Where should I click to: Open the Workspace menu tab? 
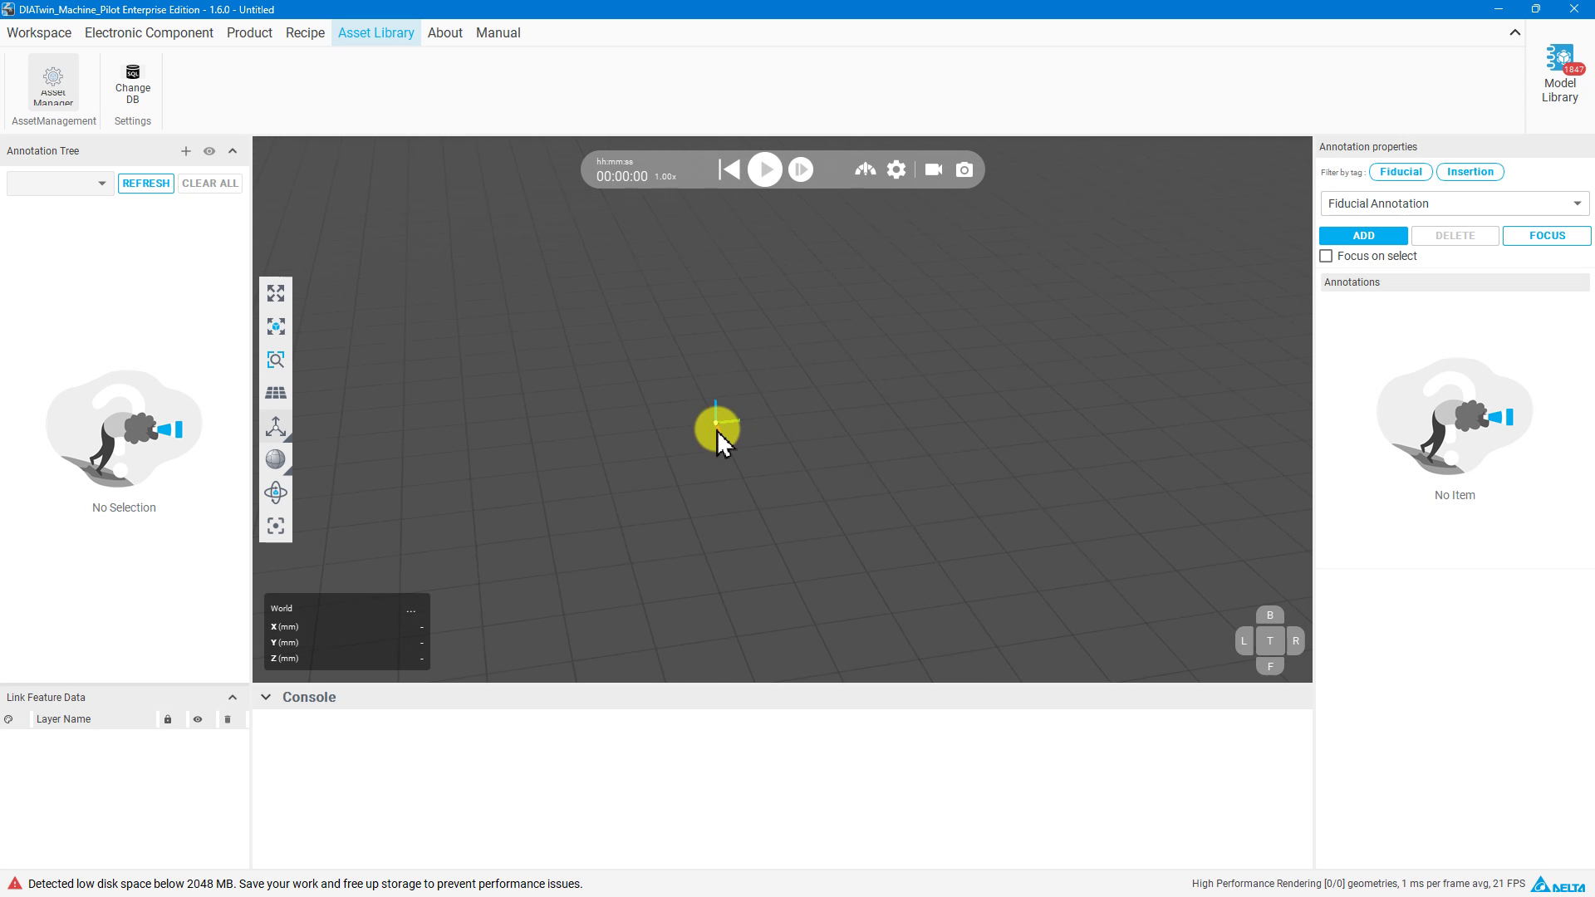[39, 33]
